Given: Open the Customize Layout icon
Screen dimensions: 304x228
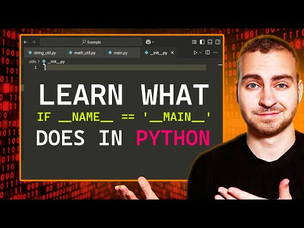Looking at the screenshot, I should [194, 42].
